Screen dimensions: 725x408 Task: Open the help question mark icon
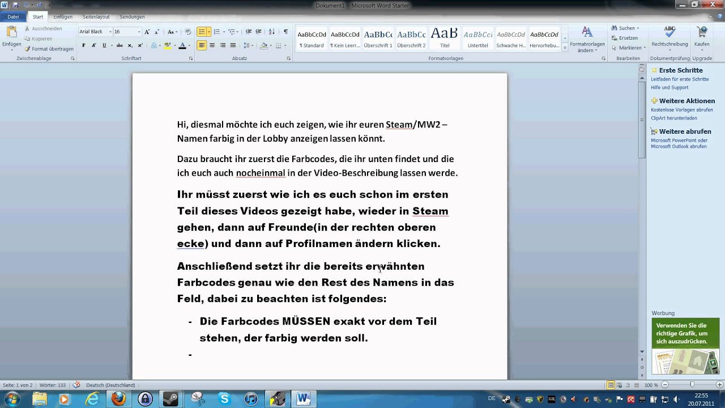click(719, 17)
